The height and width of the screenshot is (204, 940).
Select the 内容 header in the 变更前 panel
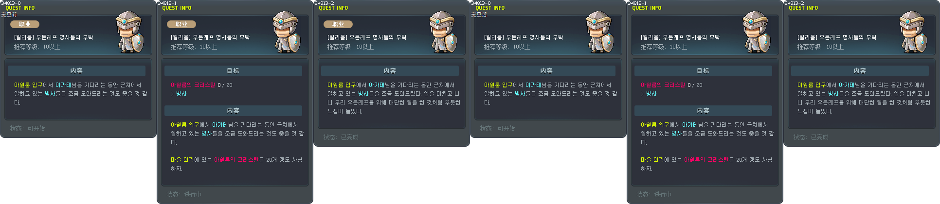(76, 71)
